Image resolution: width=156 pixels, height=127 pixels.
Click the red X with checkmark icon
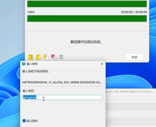pyautogui.click(x=54, y=57)
